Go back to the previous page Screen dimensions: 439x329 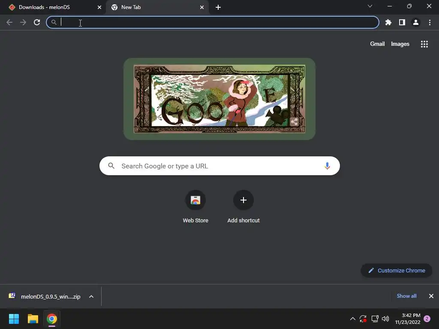pos(9,22)
